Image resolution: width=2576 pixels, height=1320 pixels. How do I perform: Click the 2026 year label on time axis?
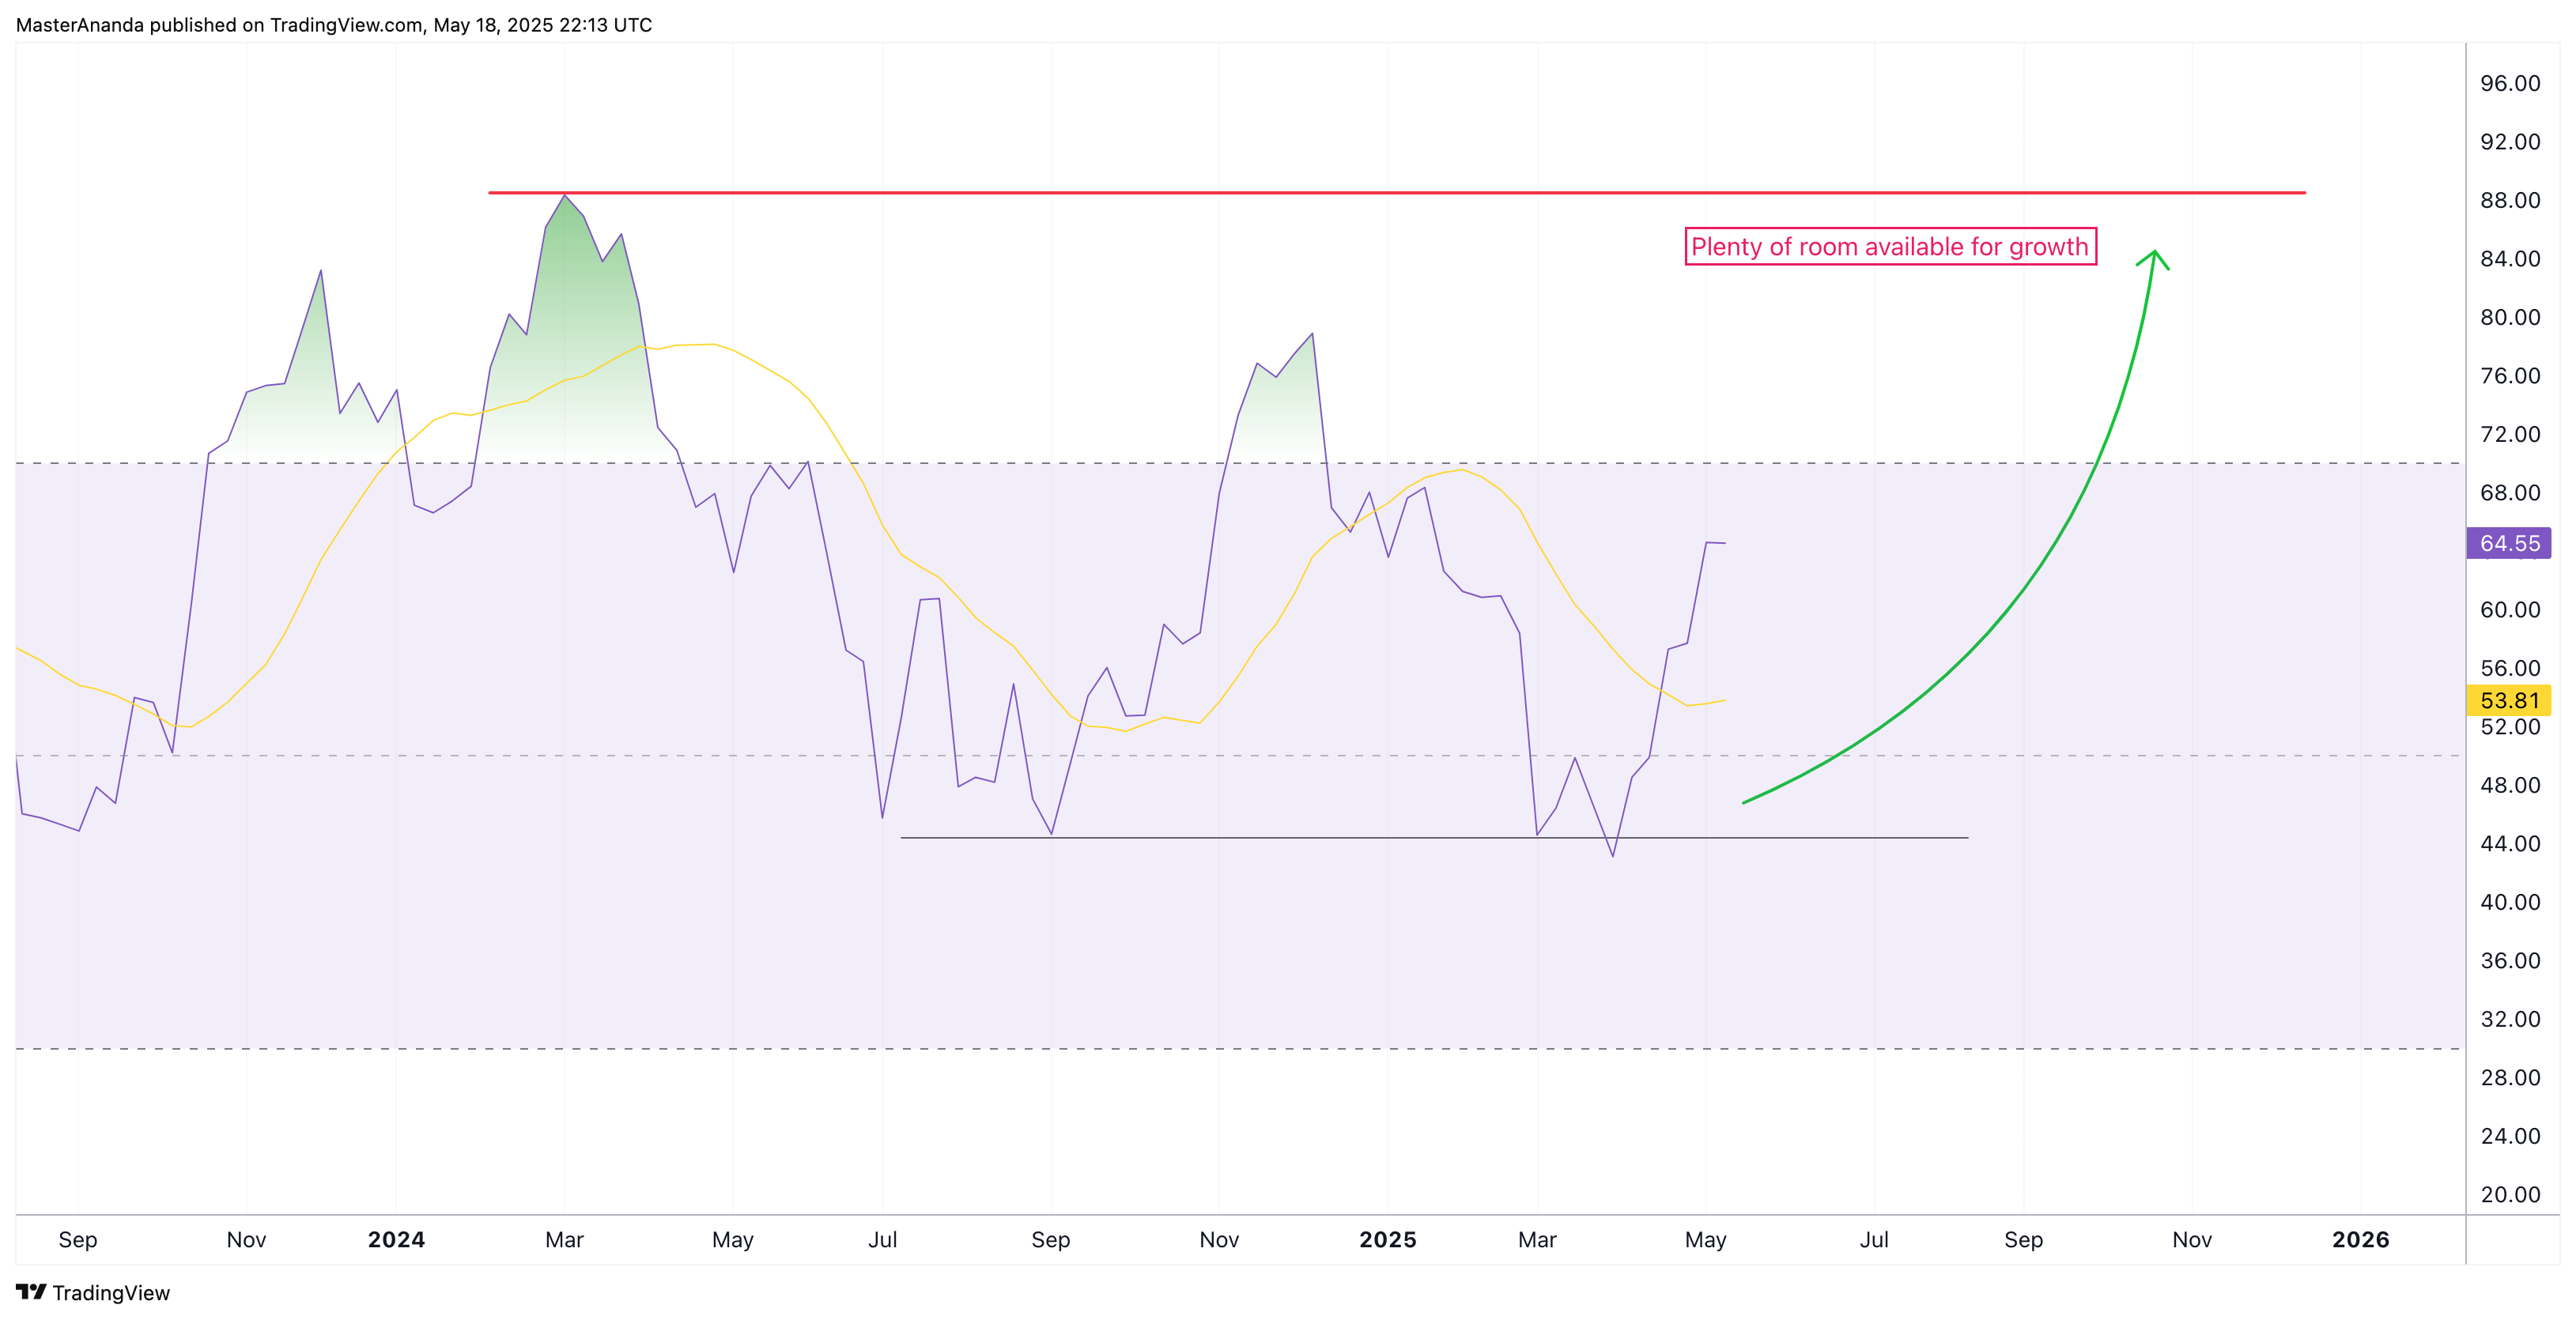click(2361, 1240)
